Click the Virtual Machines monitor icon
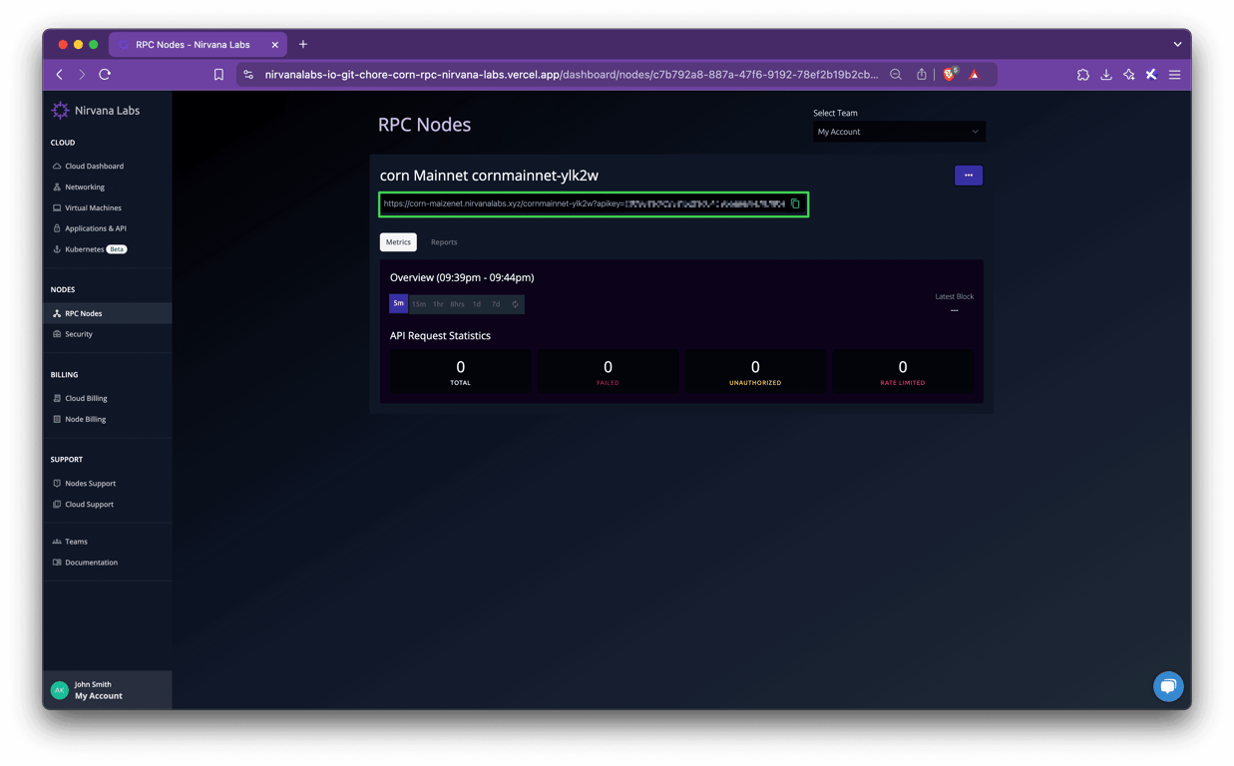 click(x=57, y=208)
